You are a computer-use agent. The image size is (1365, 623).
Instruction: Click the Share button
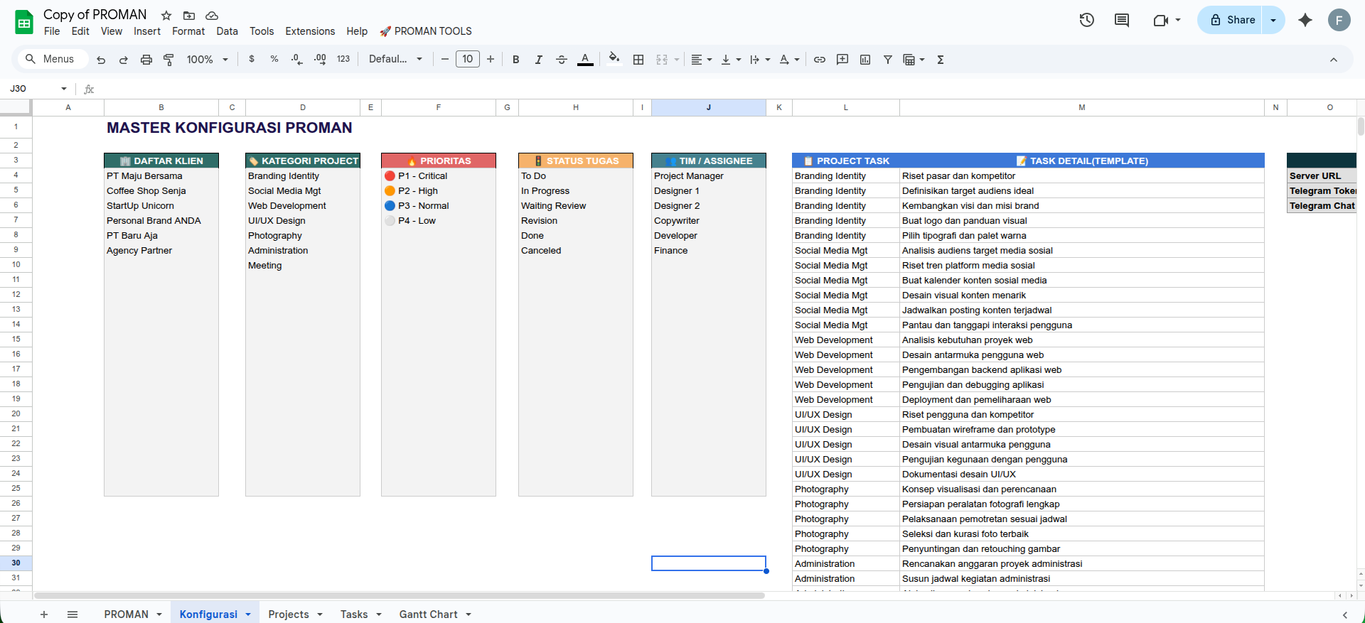[x=1233, y=20]
